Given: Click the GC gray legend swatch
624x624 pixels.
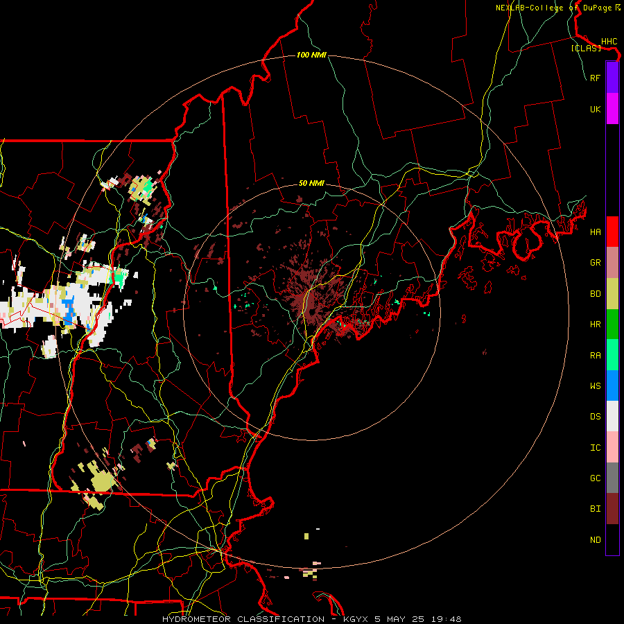Looking at the screenshot, I should coord(612,478).
